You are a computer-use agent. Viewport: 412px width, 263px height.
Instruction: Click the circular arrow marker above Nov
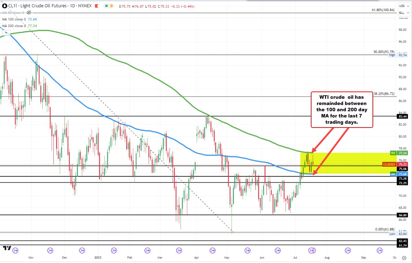point(15,251)
